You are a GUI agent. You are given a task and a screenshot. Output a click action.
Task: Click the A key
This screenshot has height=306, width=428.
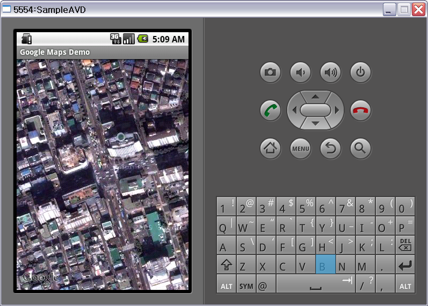coord(227,245)
